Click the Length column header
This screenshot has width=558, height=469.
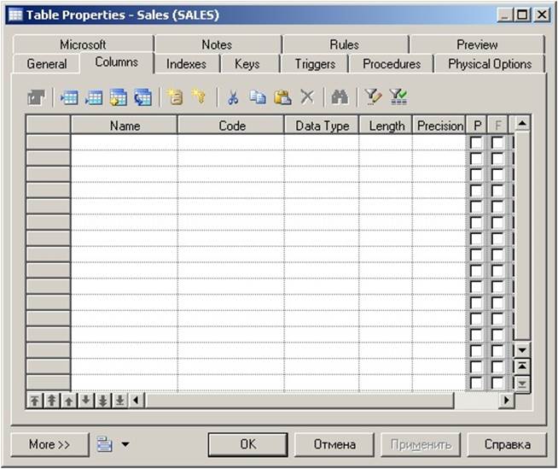(387, 126)
